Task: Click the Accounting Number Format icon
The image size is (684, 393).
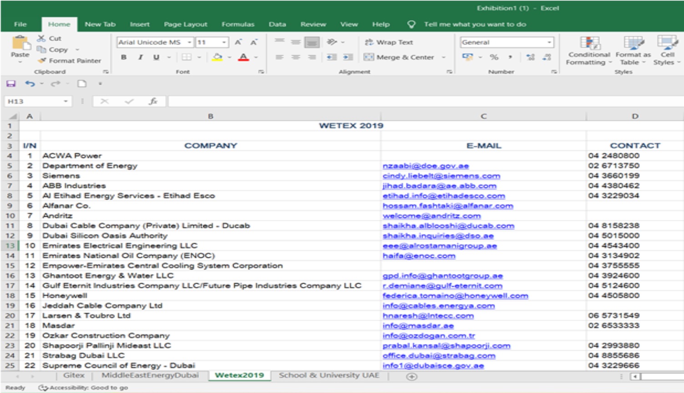Action: click(468, 57)
